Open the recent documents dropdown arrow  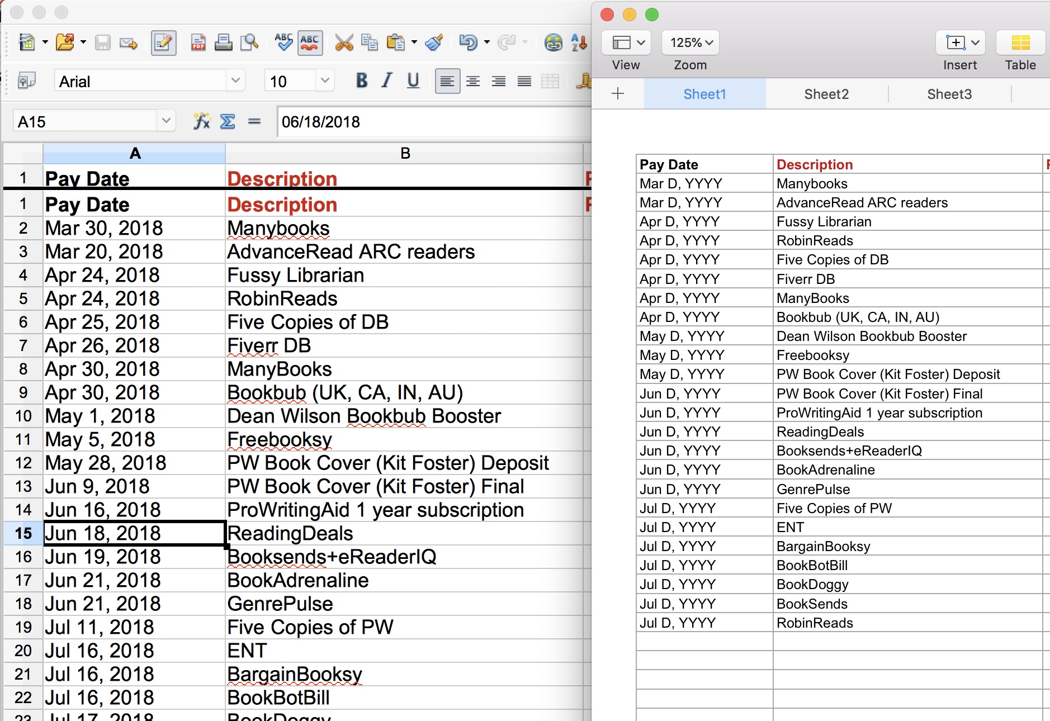[x=83, y=42]
